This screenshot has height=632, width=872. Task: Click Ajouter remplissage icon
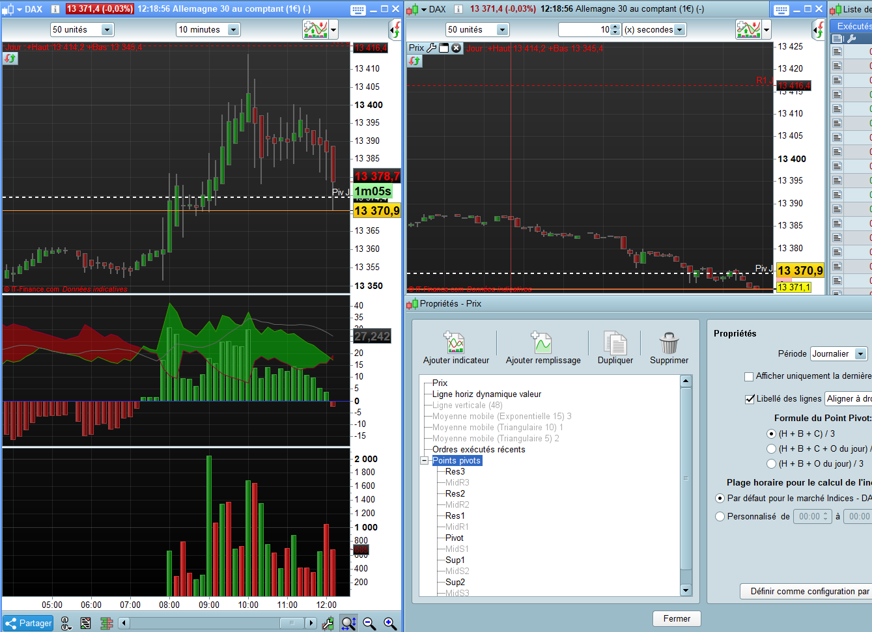click(x=542, y=342)
